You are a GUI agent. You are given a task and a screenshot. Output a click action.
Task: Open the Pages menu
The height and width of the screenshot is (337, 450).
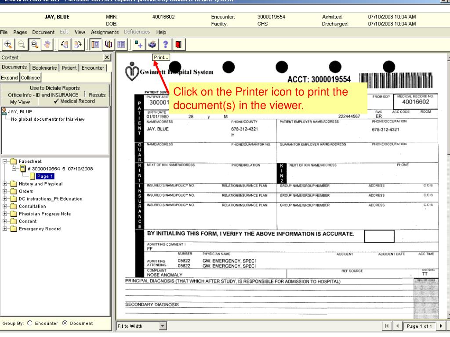[20, 32]
